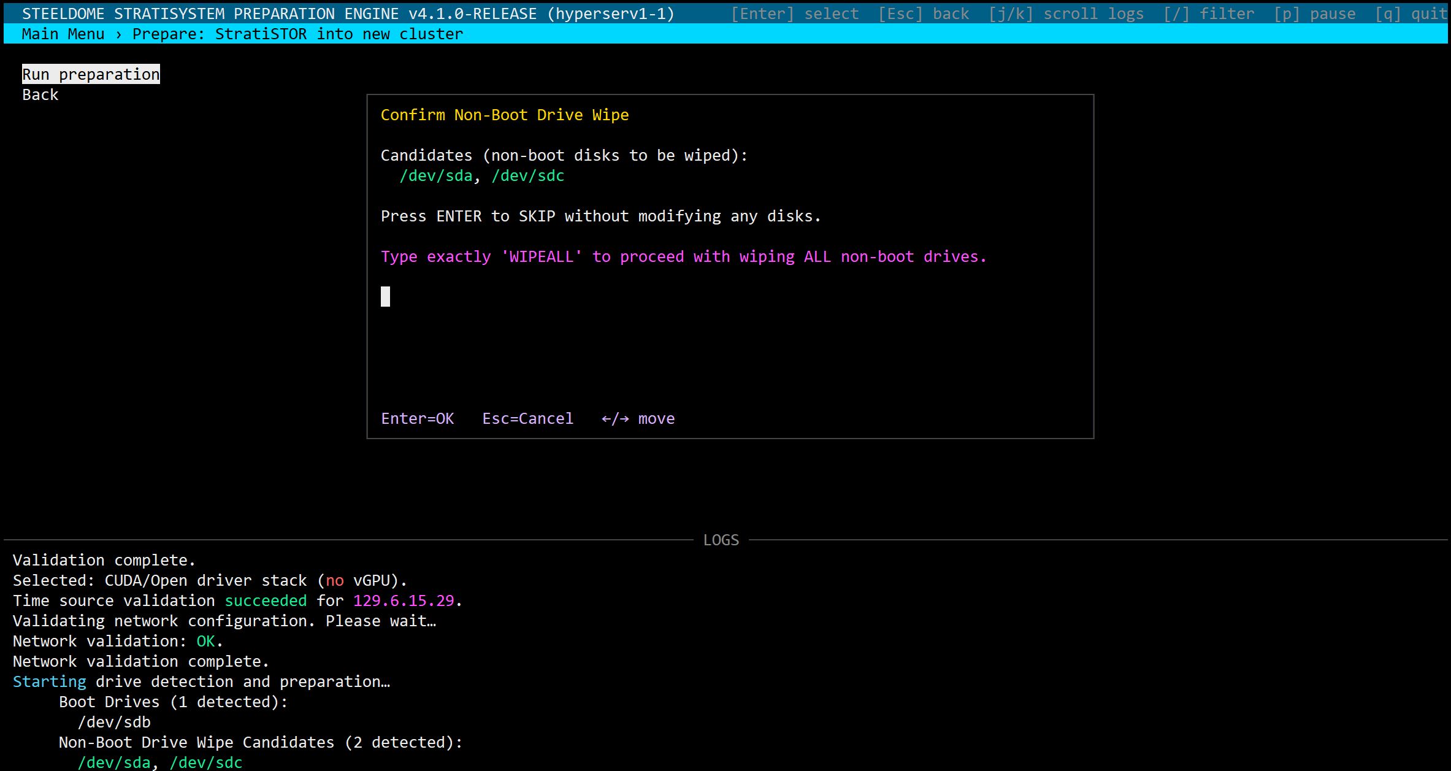Viewport: 1451px width, 771px height.
Task: Select the Run preparation menu entry
Action: tap(91, 74)
